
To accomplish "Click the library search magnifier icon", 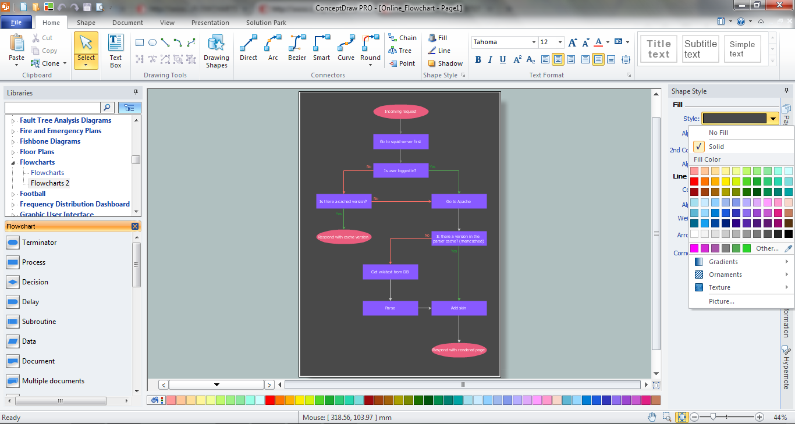I will pos(107,108).
